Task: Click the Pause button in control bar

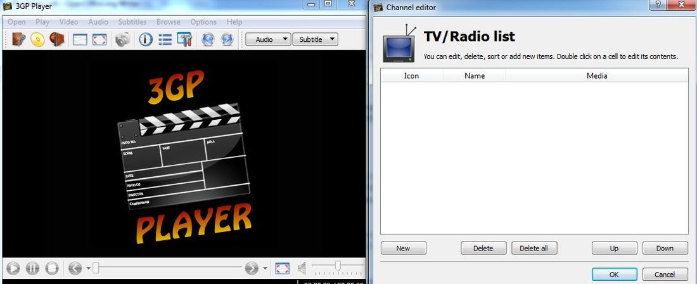Action: (x=32, y=268)
